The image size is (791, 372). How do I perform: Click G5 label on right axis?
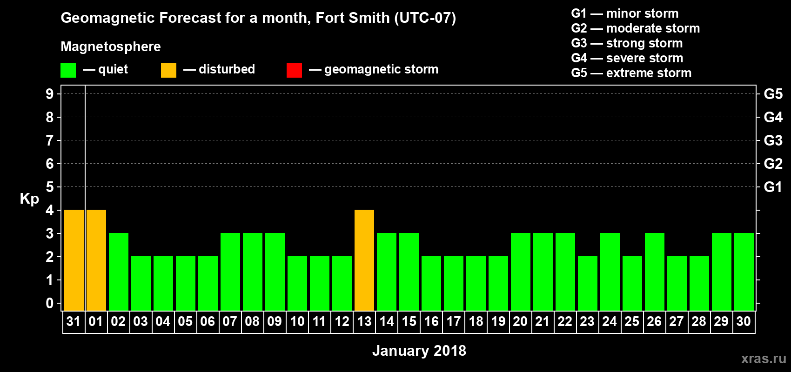773,94
